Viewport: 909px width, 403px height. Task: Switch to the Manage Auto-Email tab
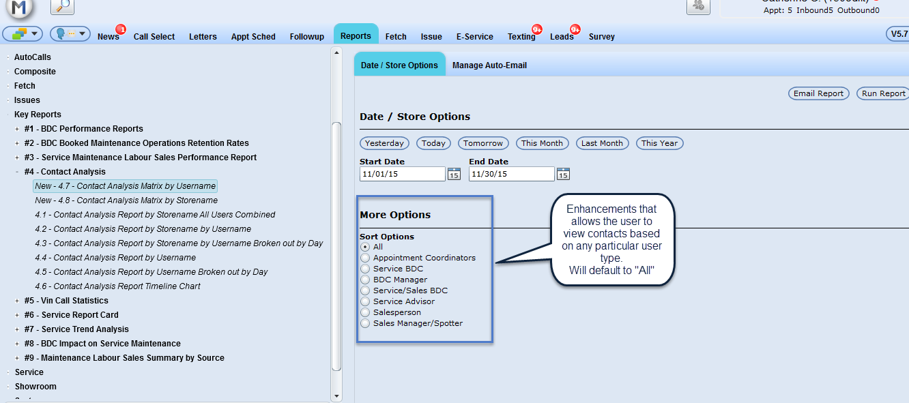489,65
